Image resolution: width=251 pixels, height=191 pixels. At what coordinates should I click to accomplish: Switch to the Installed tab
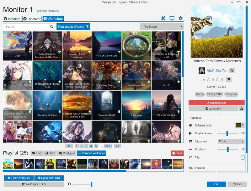pyautogui.click(x=12, y=19)
